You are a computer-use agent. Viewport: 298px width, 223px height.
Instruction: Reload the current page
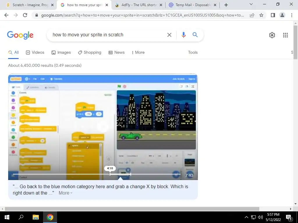tap(25, 15)
